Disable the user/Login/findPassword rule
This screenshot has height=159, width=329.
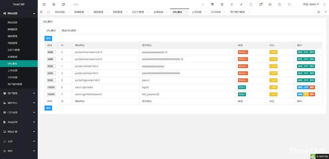(306, 94)
